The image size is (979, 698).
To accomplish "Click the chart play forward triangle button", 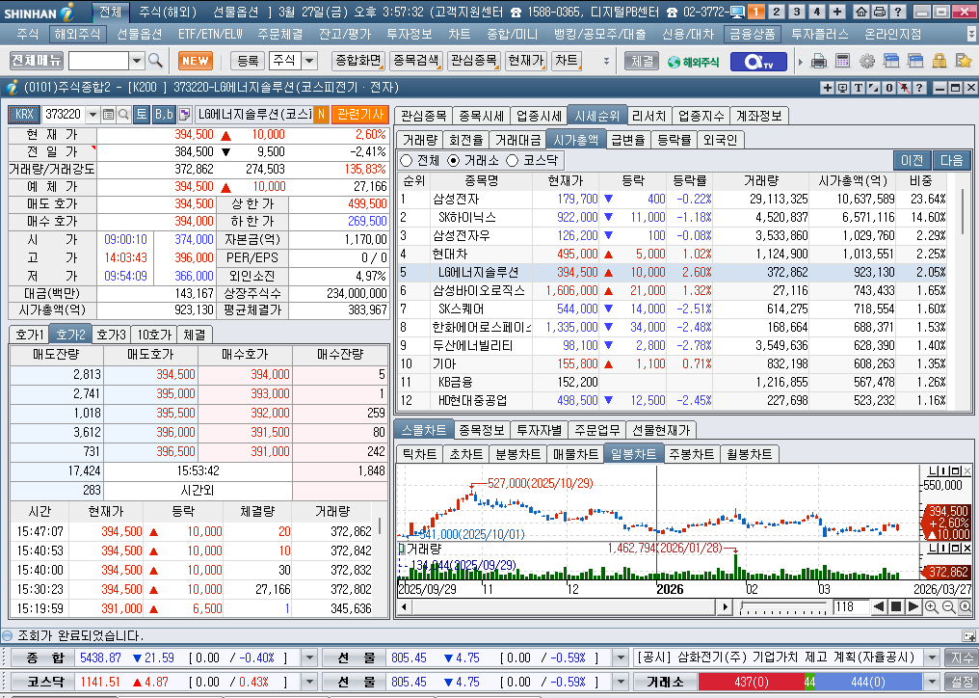I will 913,606.
